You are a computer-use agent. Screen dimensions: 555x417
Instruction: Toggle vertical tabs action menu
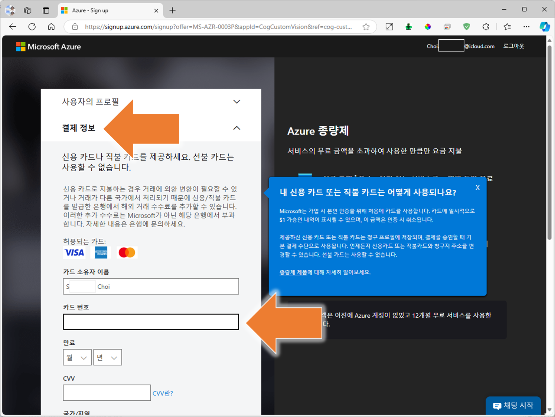coord(46,10)
